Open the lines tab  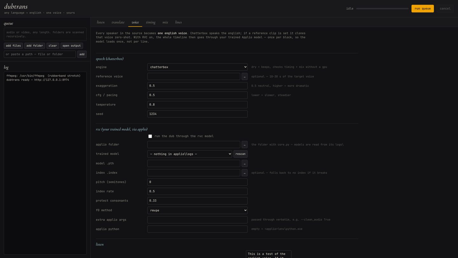pyautogui.click(x=178, y=22)
